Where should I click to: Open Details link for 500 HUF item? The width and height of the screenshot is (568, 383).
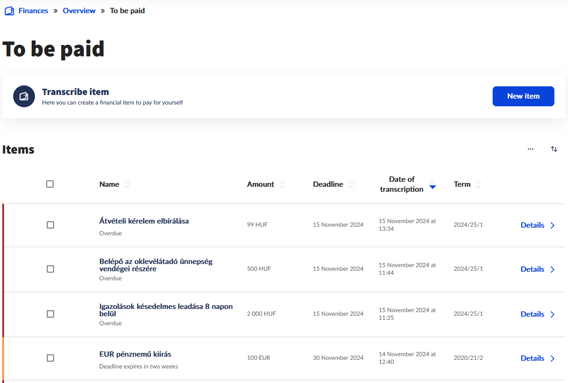pyautogui.click(x=532, y=269)
